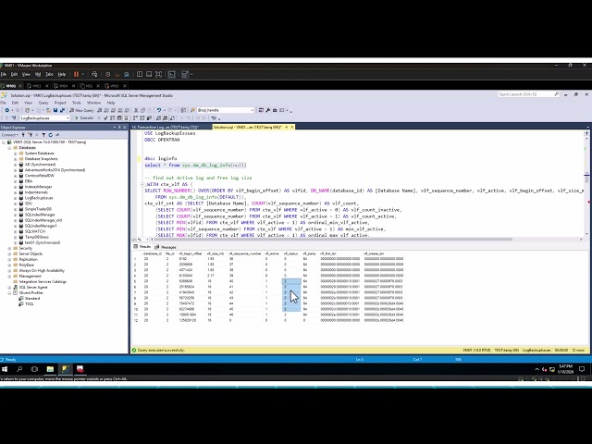Collapse the Databases folder node

[9, 148]
